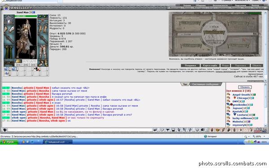The width and height of the screenshot is (269, 168).
Task: Switch to the Чат tab
Action: pyautogui.click(x=185, y=84)
